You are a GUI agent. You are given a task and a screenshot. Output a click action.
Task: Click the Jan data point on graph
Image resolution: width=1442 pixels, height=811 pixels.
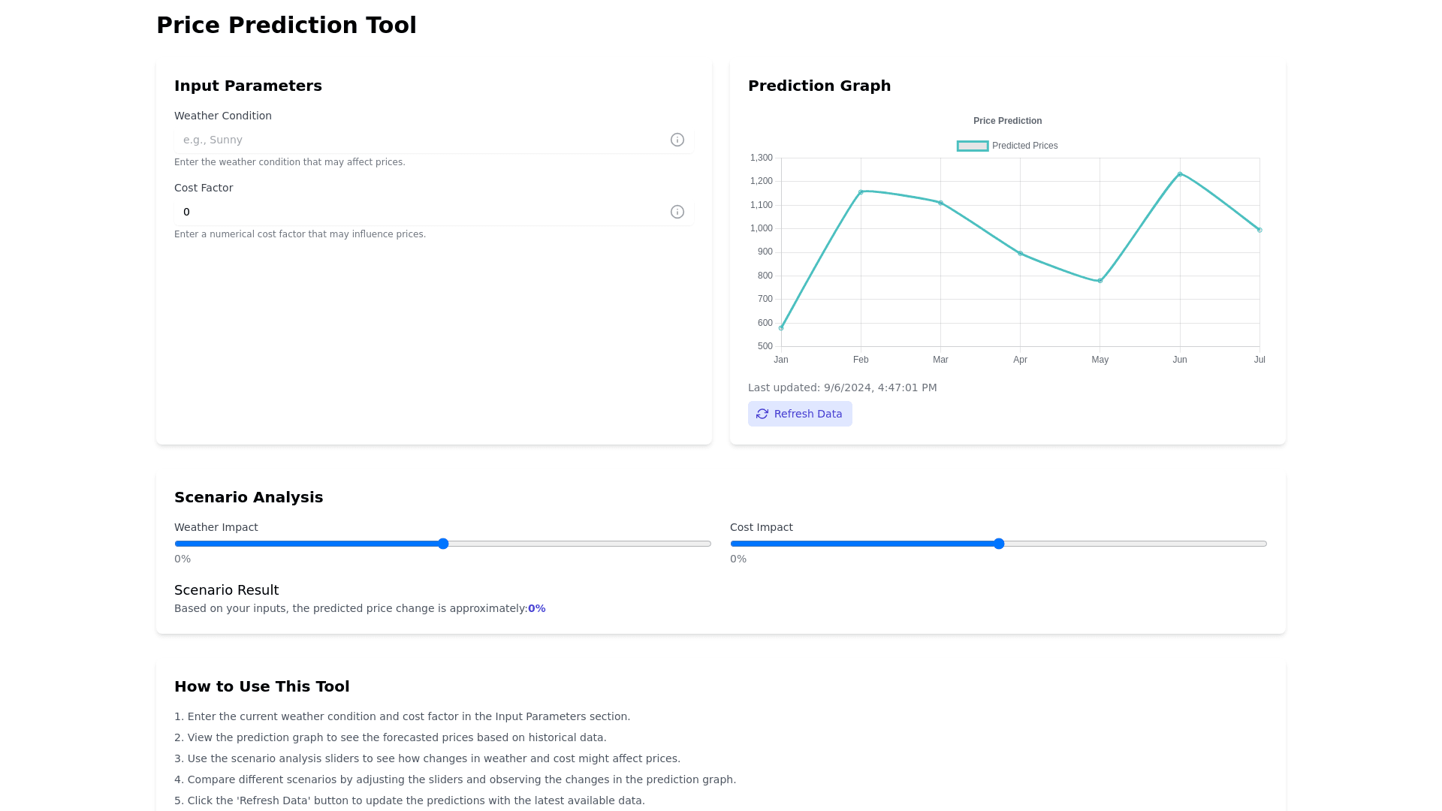(781, 328)
